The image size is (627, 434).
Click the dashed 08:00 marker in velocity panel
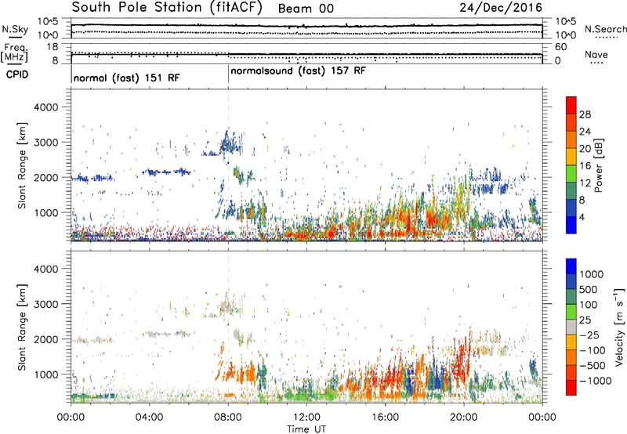click(x=228, y=327)
